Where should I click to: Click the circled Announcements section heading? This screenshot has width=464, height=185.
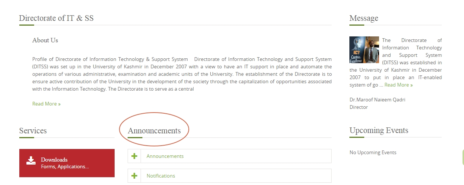[154, 131]
